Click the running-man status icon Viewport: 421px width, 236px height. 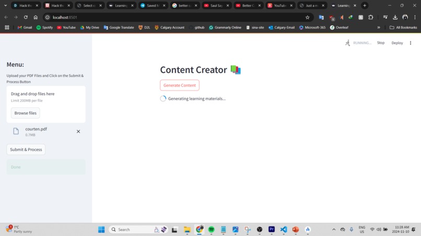348,43
